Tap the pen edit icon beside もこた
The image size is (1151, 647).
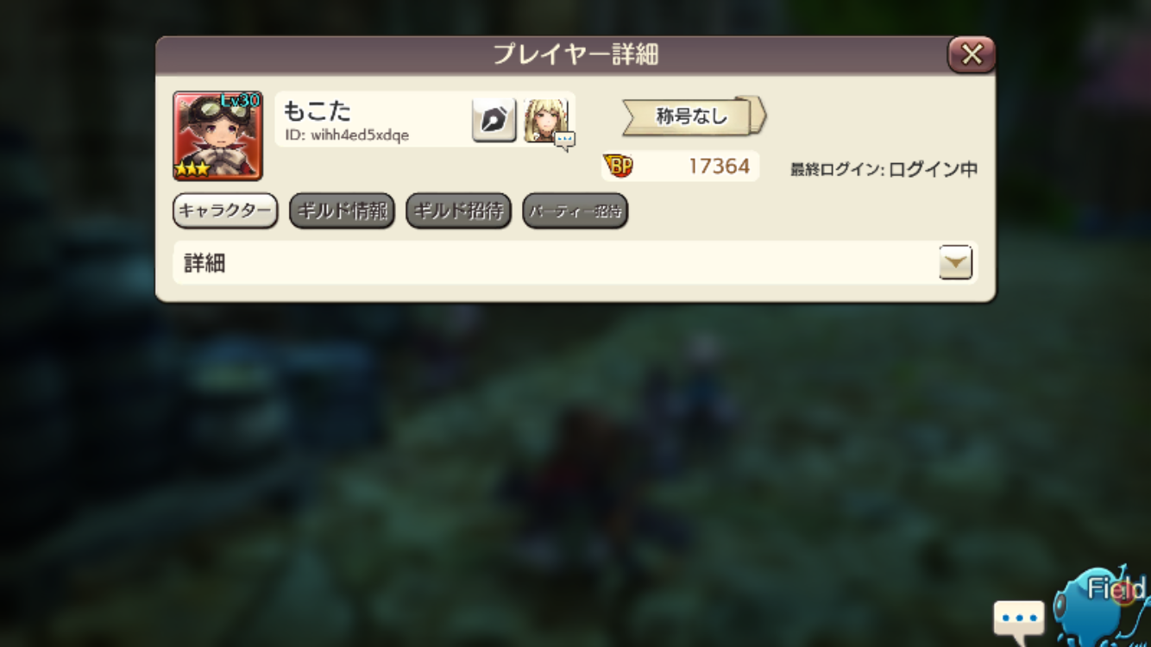[494, 120]
